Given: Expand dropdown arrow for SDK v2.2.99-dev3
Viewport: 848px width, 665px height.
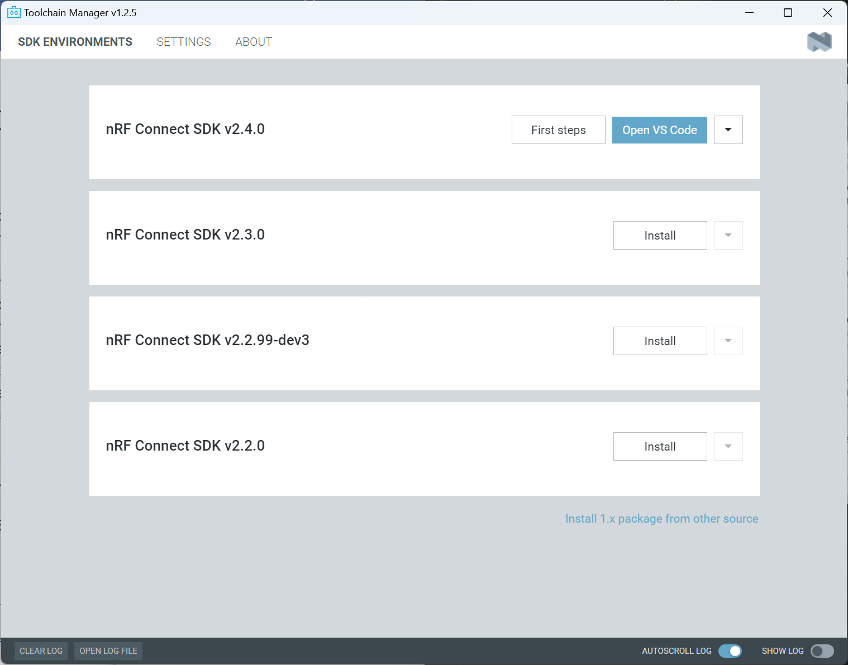Looking at the screenshot, I should pos(728,341).
